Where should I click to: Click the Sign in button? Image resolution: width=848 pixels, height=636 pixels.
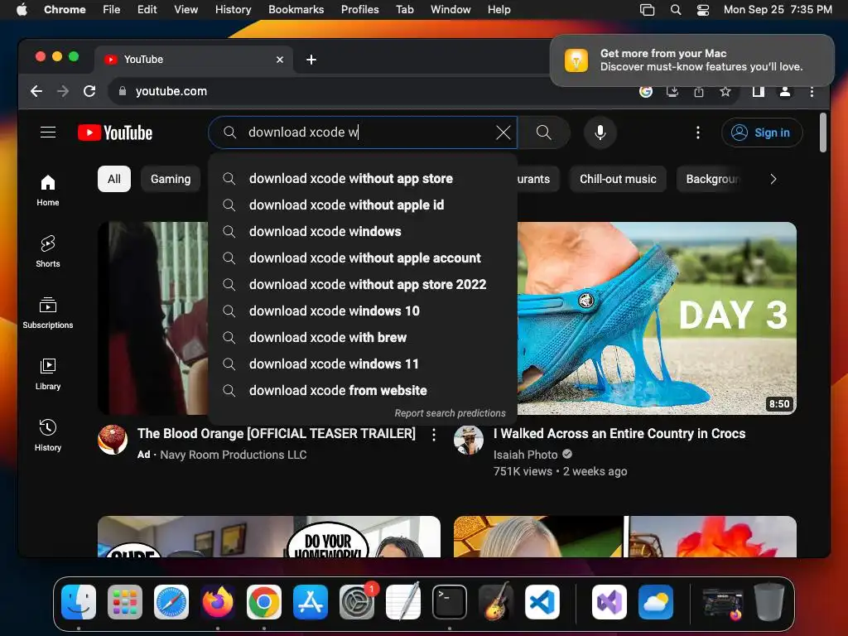tap(762, 132)
